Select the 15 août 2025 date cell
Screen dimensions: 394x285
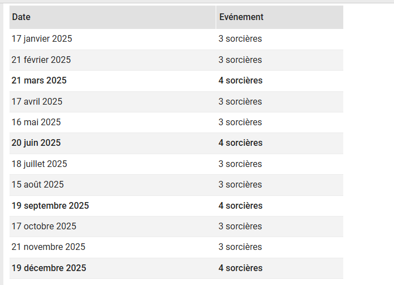(38, 184)
